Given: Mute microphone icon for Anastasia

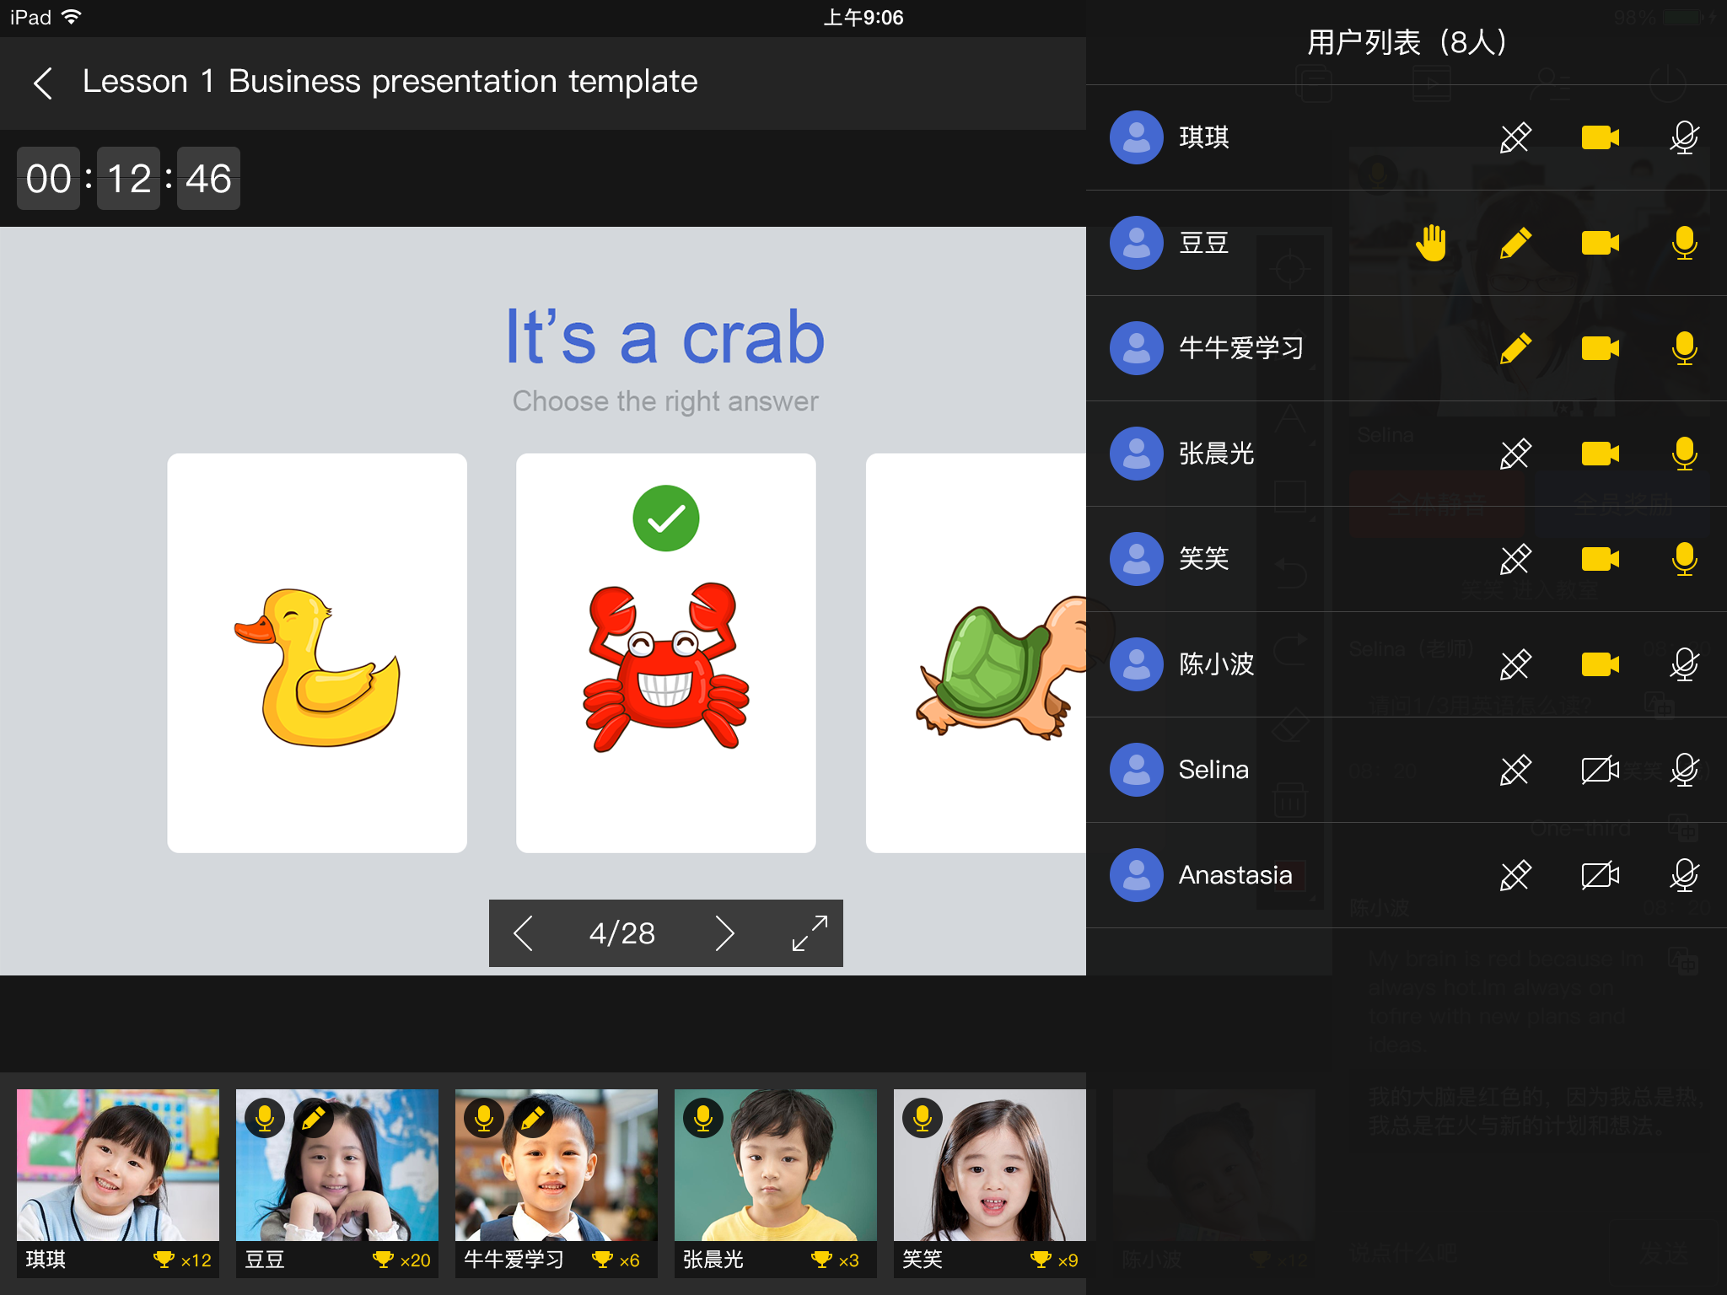Looking at the screenshot, I should (x=1683, y=873).
